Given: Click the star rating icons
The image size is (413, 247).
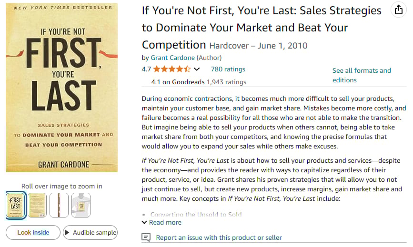Looking at the screenshot, I should pyautogui.click(x=171, y=69).
